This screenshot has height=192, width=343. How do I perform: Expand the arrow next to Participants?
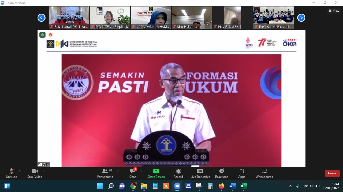coord(118,171)
